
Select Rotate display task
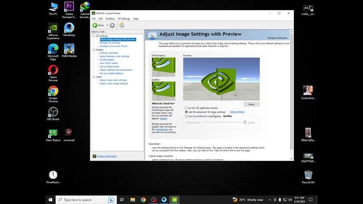[x=107, y=59]
